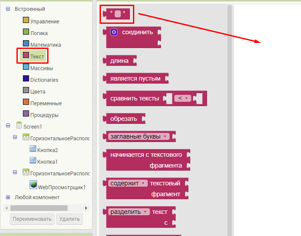The height and width of the screenshot is (236, 301).
Task: Open the Математика blocks category
Action: 45,45
